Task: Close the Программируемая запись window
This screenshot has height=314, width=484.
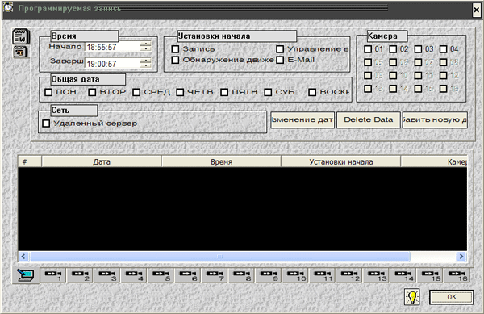Action: click(x=477, y=10)
